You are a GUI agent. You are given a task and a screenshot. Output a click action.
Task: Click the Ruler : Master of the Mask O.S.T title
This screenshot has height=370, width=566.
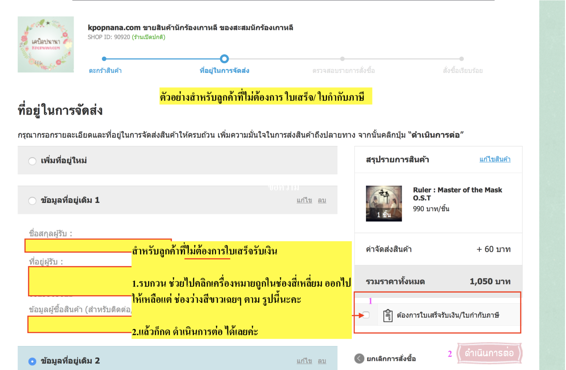click(x=457, y=194)
